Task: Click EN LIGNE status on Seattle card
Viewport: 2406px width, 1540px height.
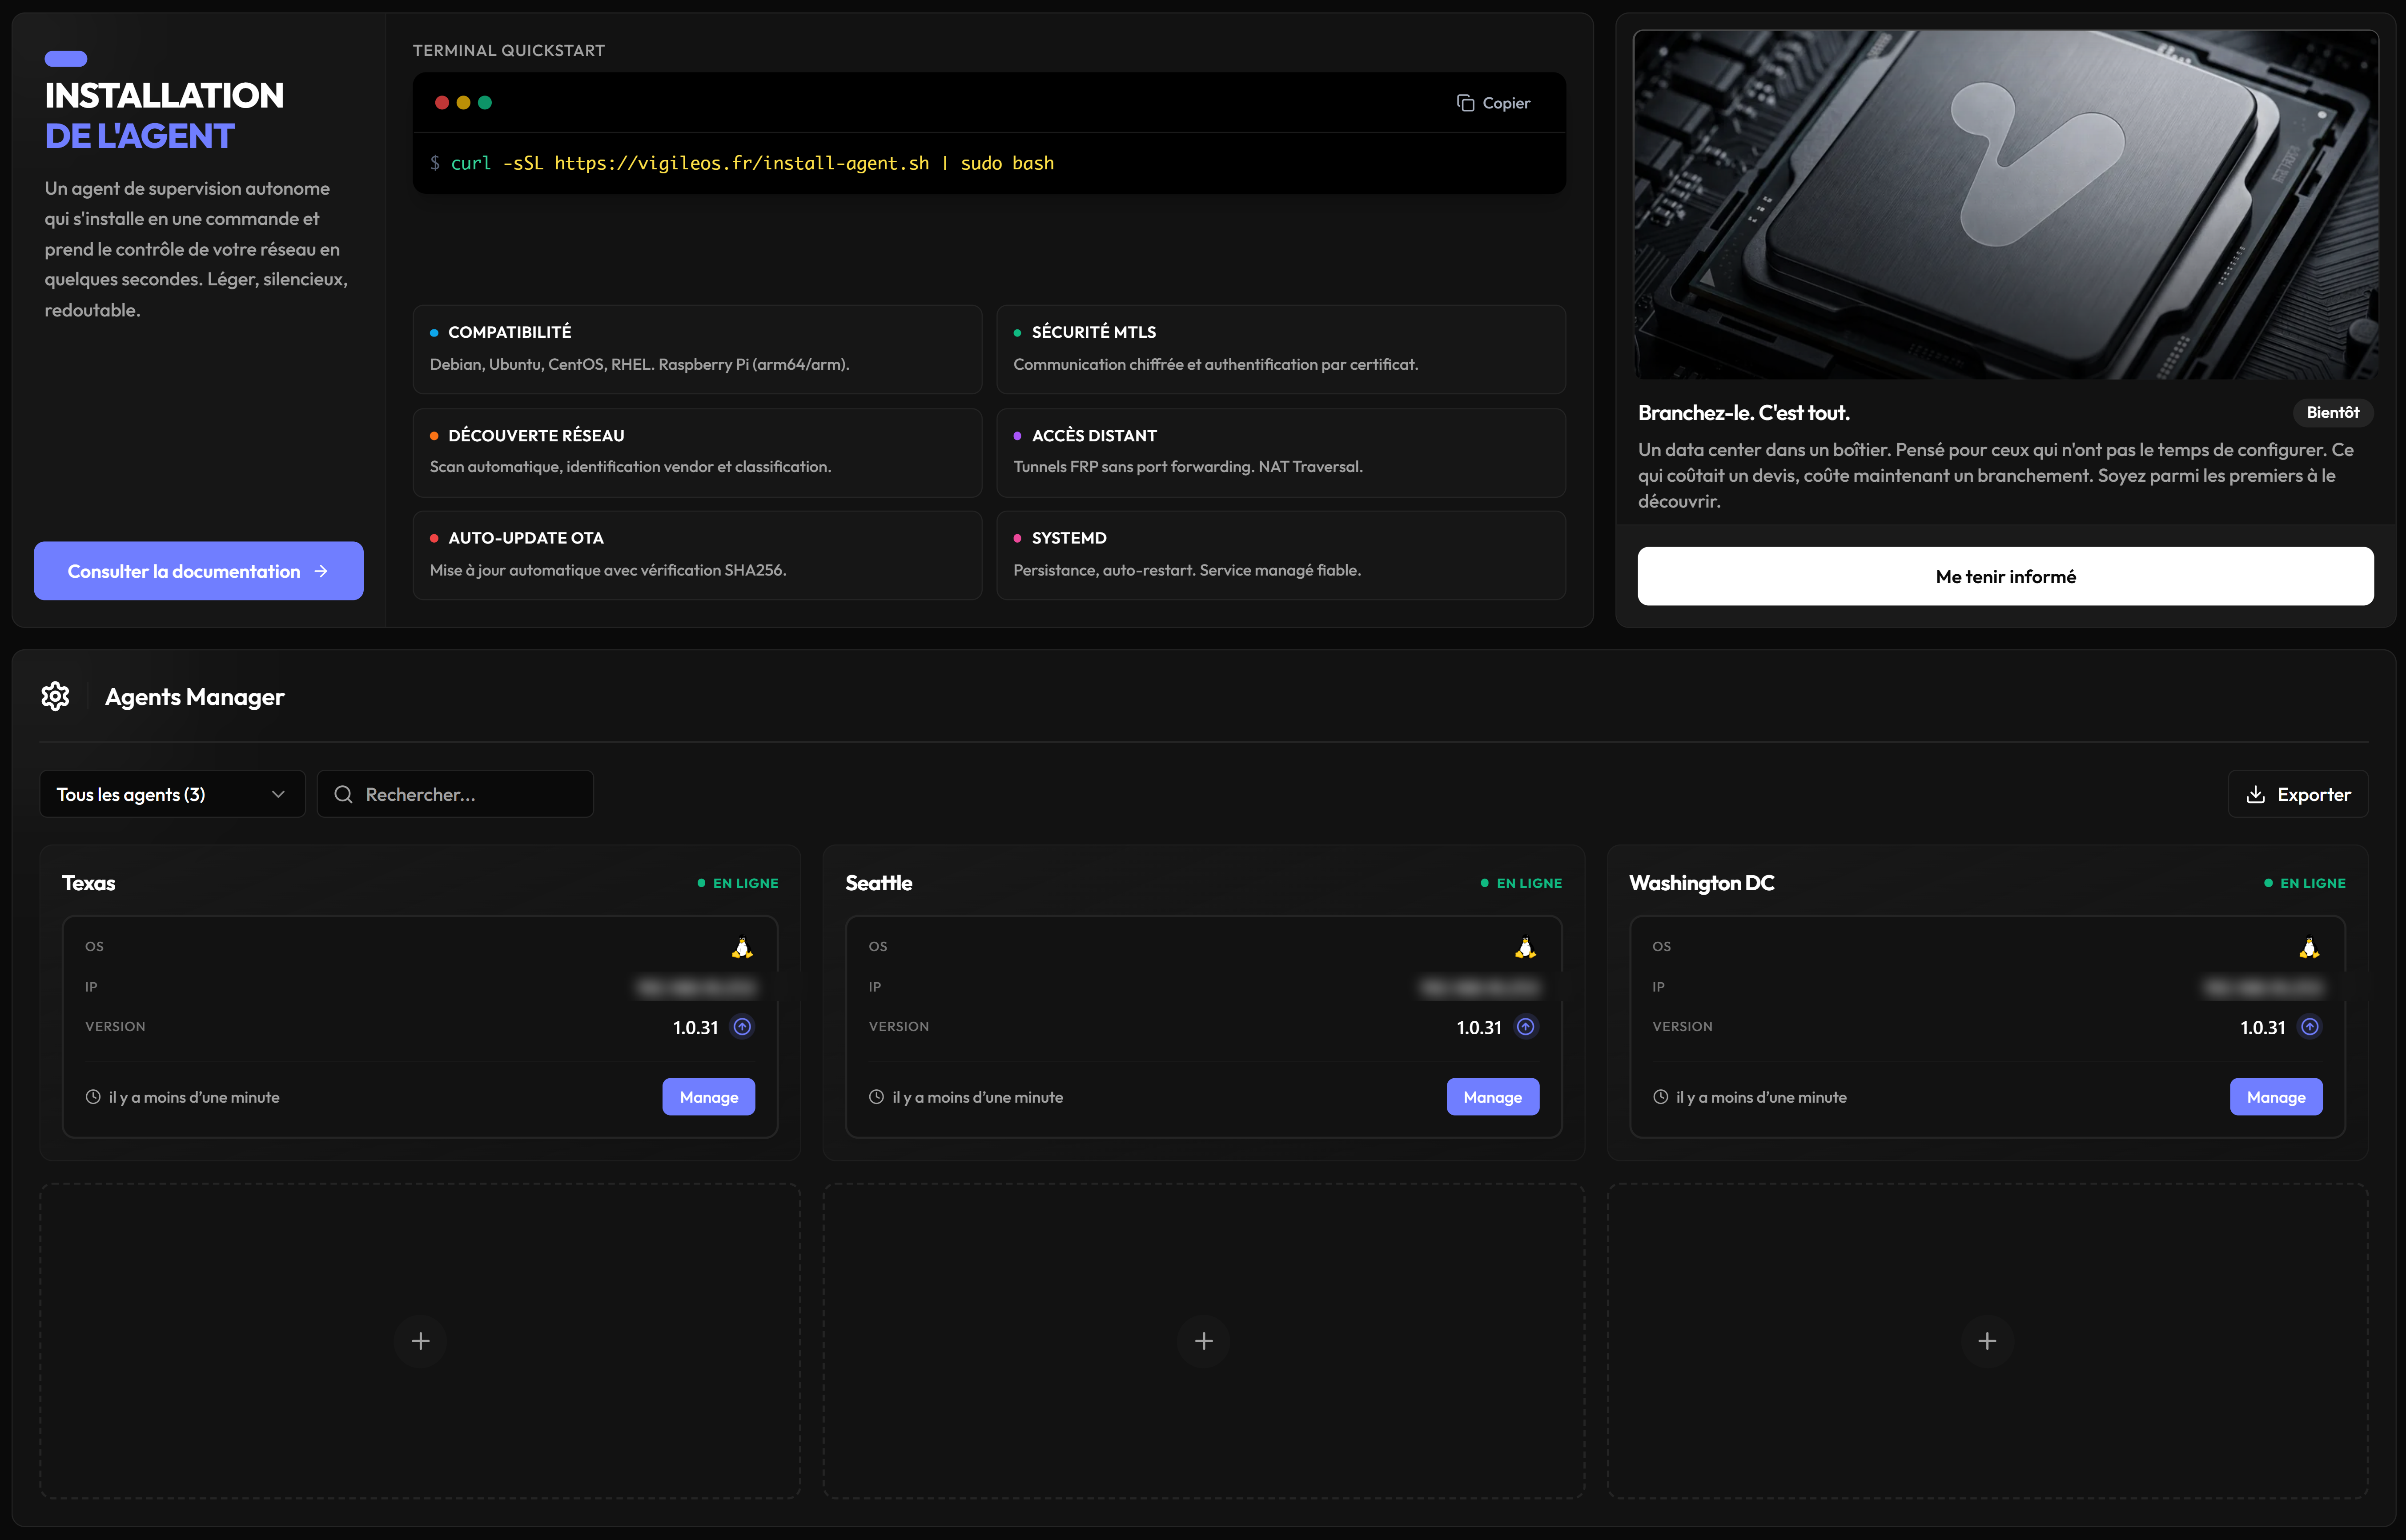Action: tap(1521, 883)
